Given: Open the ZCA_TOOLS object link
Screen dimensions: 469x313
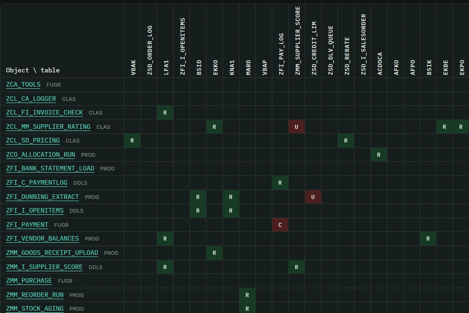Looking at the screenshot, I should pos(23,85).
